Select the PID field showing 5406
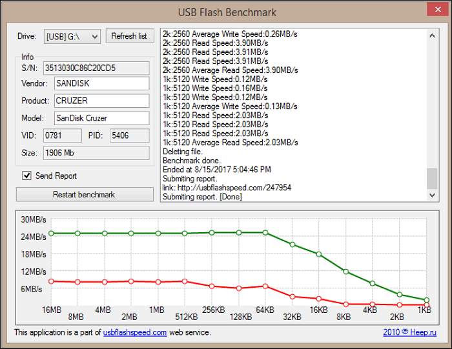This screenshot has height=349, width=452. pos(129,135)
